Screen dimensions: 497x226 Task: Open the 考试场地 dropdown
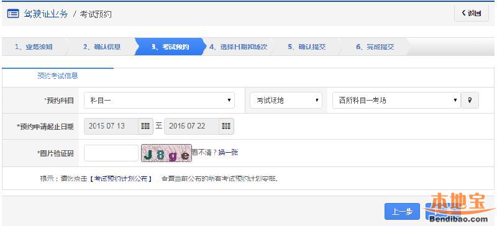[x=286, y=101]
